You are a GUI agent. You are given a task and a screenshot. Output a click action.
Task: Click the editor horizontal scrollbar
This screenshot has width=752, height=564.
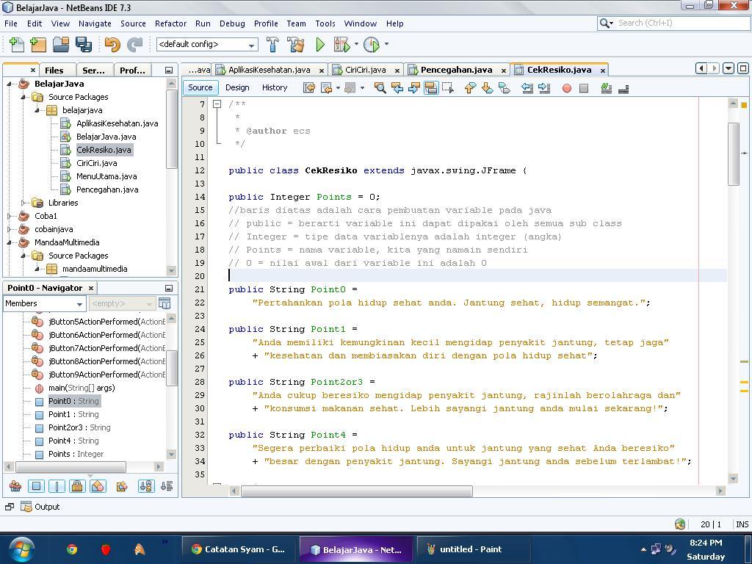[356, 491]
